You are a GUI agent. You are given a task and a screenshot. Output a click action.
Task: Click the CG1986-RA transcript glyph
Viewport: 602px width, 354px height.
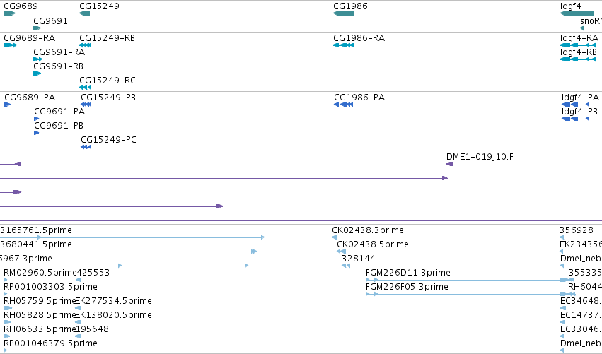pyautogui.click(x=344, y=45)
